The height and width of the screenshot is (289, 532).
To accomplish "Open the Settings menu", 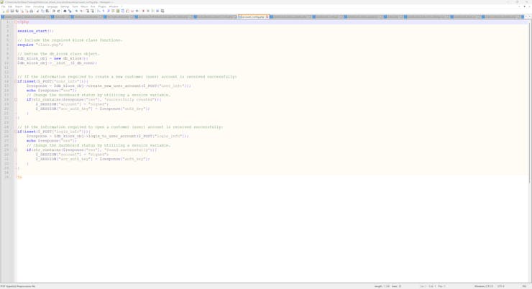I will click(65, 6).
